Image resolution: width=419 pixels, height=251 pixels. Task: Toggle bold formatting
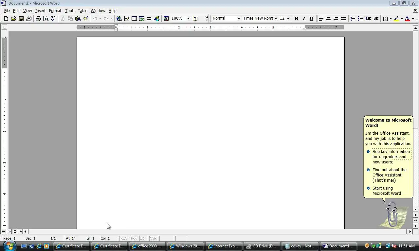click(x=296, y=19)
